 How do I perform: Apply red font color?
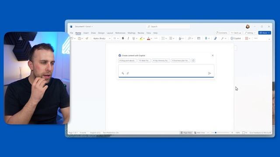(148, 38)
